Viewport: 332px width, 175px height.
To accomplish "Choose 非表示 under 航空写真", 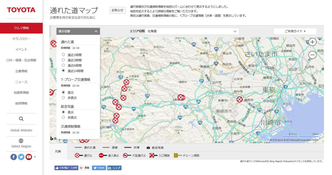I will click(x=63, y=118).
